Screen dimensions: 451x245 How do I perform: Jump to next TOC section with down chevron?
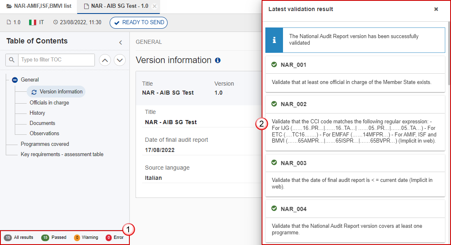(120, 60)
